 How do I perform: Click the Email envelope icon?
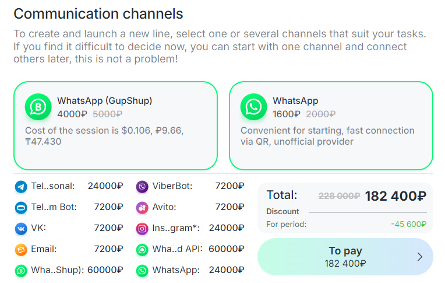point(21,250)
